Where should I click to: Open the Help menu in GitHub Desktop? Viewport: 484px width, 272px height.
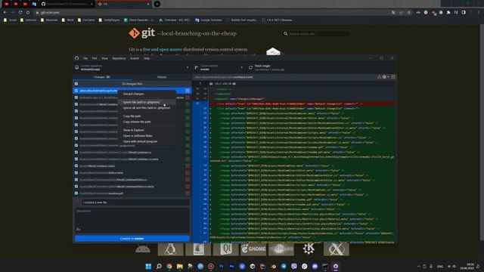(147, 58)
